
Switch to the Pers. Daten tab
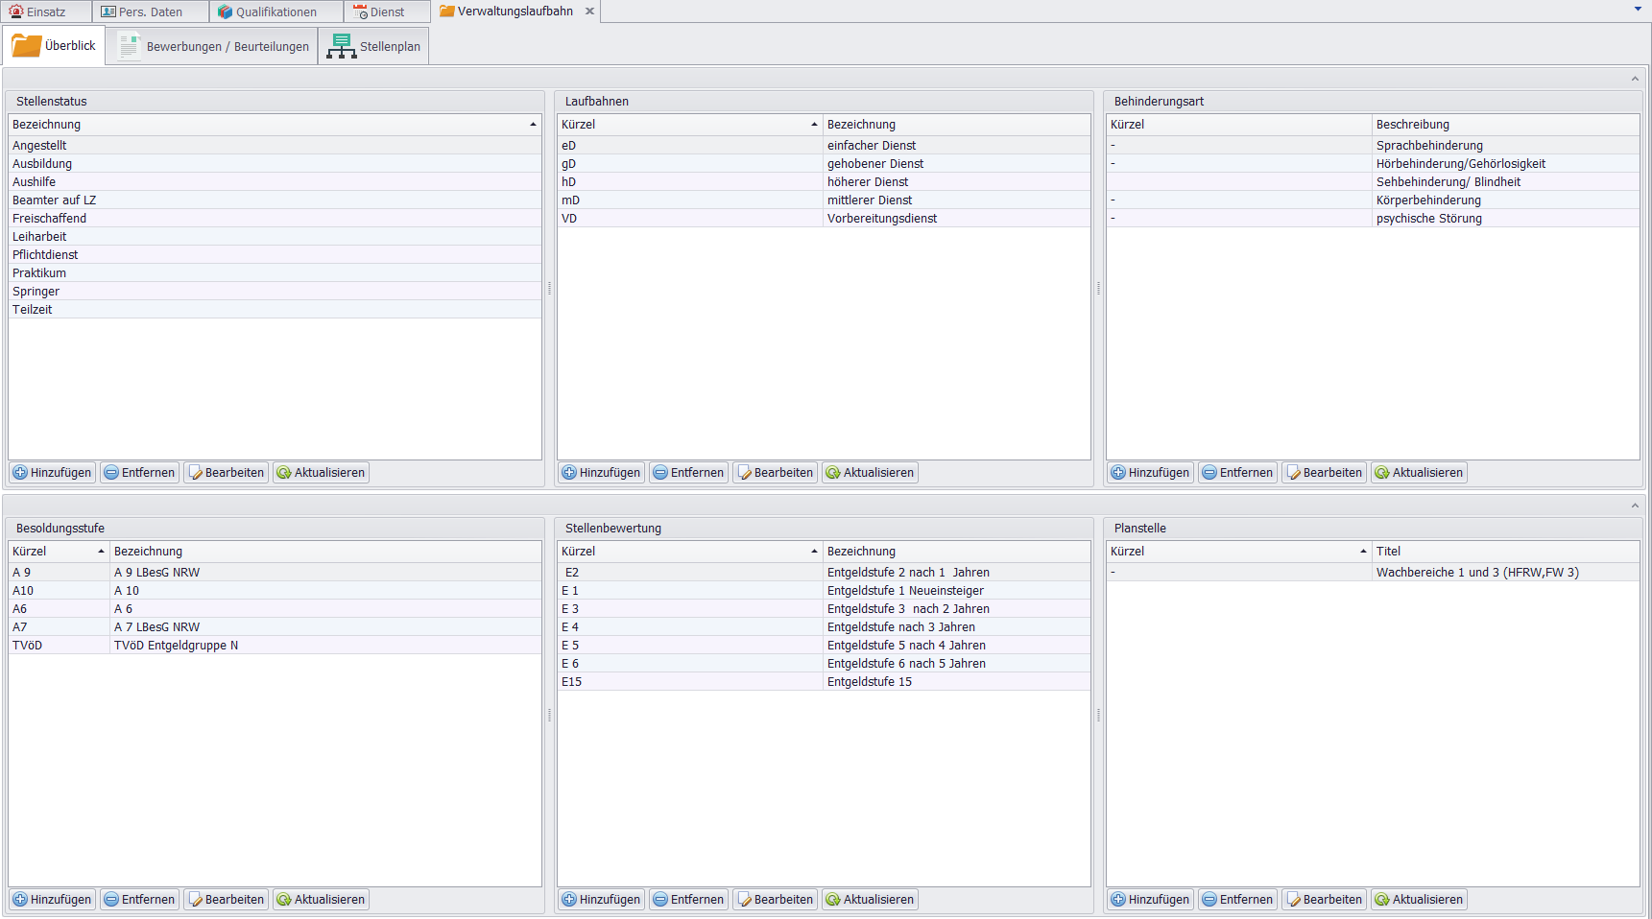pos(150,12)
